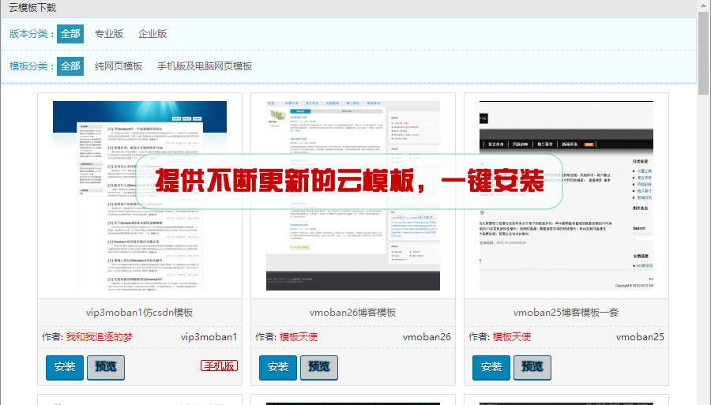Preview the vmoban25 template
Image resolution: width=711 pixels, height=405 pixels.
[x=532, y=367]
